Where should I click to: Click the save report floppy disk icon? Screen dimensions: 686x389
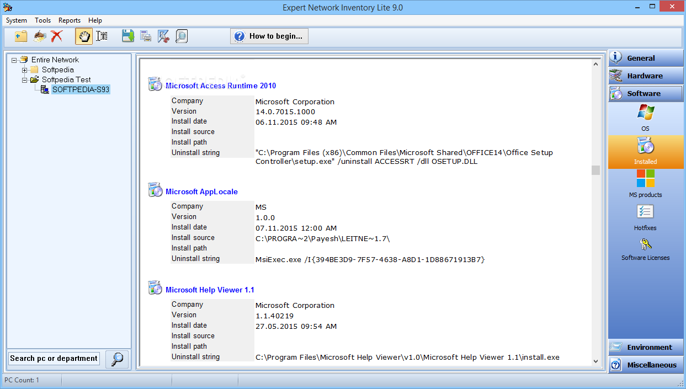[x=128, y=36]
